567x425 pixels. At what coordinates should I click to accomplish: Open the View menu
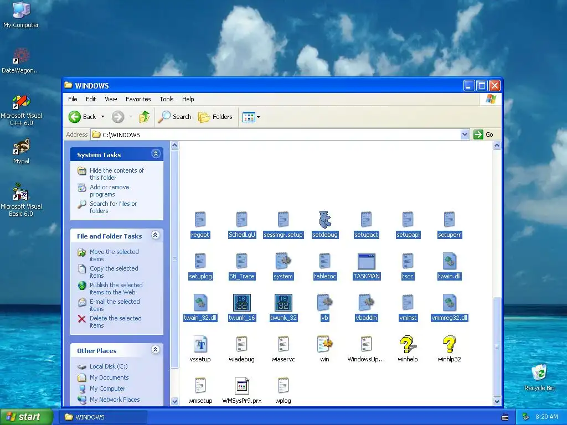111,99
